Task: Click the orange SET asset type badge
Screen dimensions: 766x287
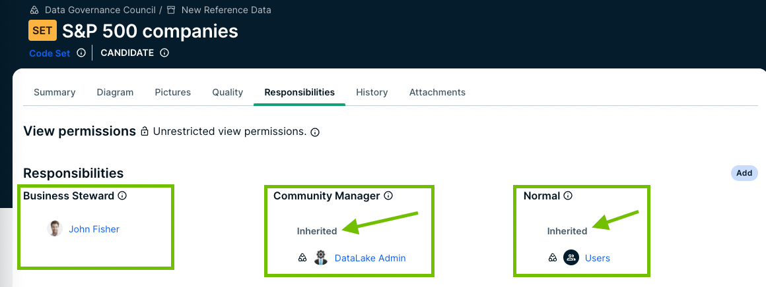Action: click(43, 31)
